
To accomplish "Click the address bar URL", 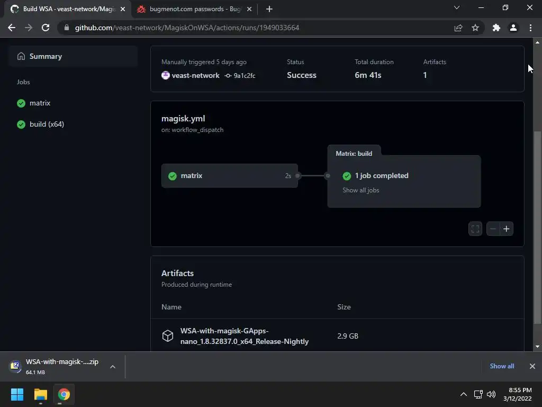I will coord(187,28).
